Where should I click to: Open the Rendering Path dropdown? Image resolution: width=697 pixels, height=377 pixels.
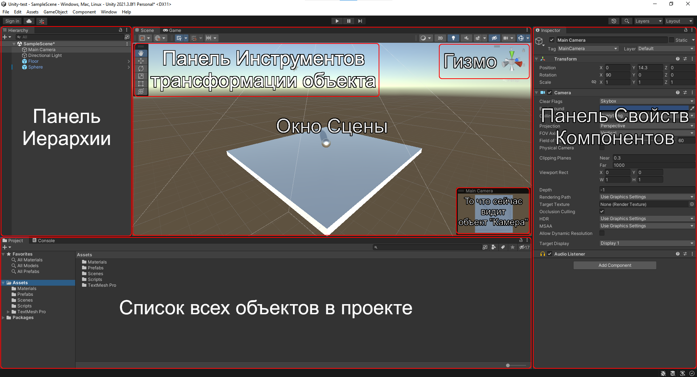point(647,197)
